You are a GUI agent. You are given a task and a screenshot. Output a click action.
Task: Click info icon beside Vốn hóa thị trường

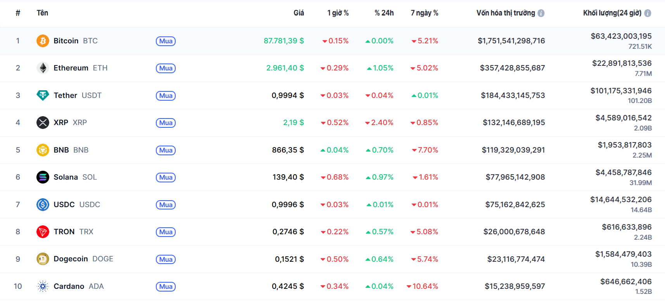click(541, 13)
